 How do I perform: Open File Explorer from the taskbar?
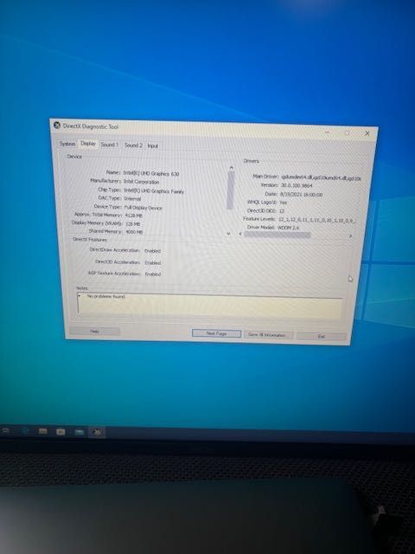click(43, 431)
